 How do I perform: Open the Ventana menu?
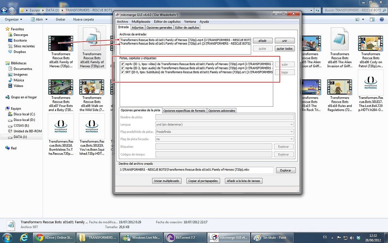[x=190, y=22]
